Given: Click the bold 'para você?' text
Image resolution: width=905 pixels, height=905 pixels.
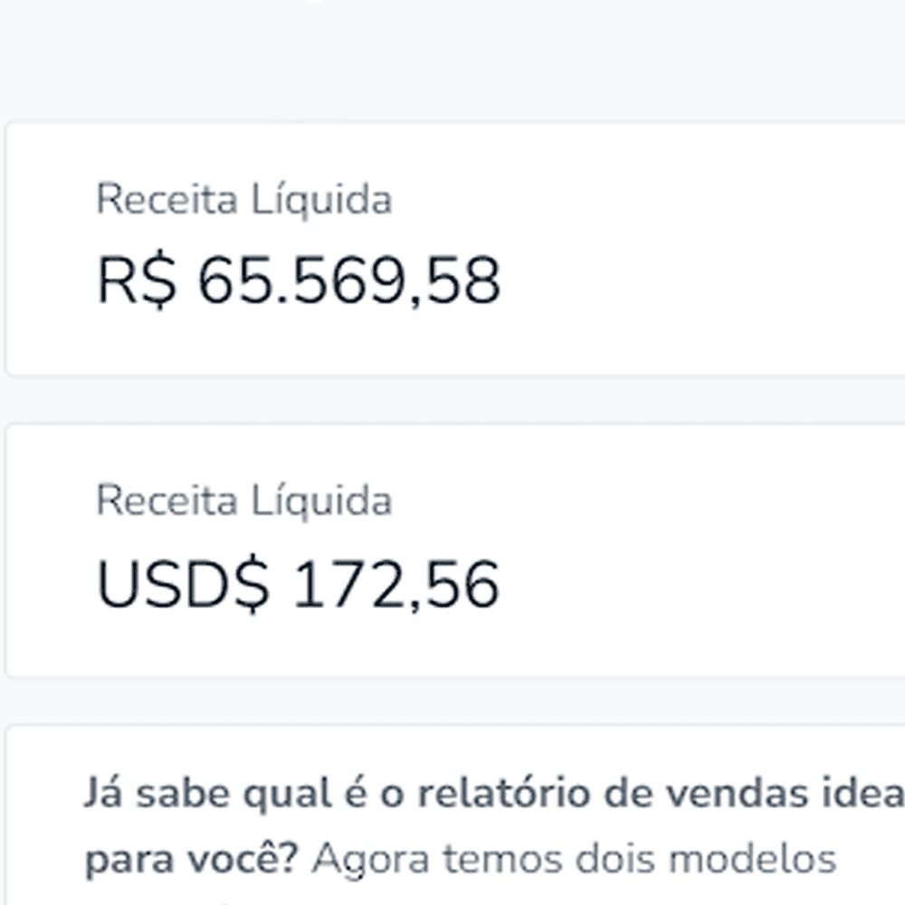Looking at the screenshot, I should (193, 860).
